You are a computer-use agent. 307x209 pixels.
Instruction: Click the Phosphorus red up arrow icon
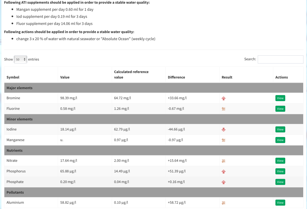[x=224, y=171]
